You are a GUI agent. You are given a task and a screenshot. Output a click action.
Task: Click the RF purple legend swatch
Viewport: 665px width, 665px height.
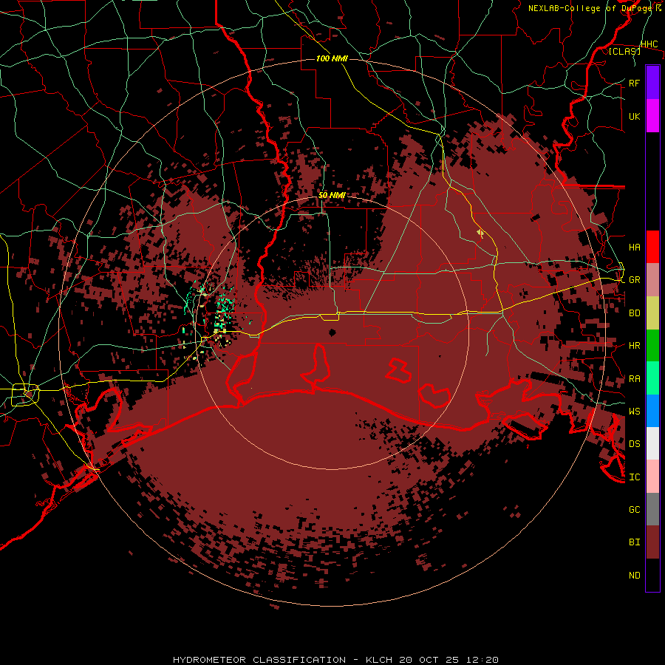pyautogui.click(x=652, y=82)
